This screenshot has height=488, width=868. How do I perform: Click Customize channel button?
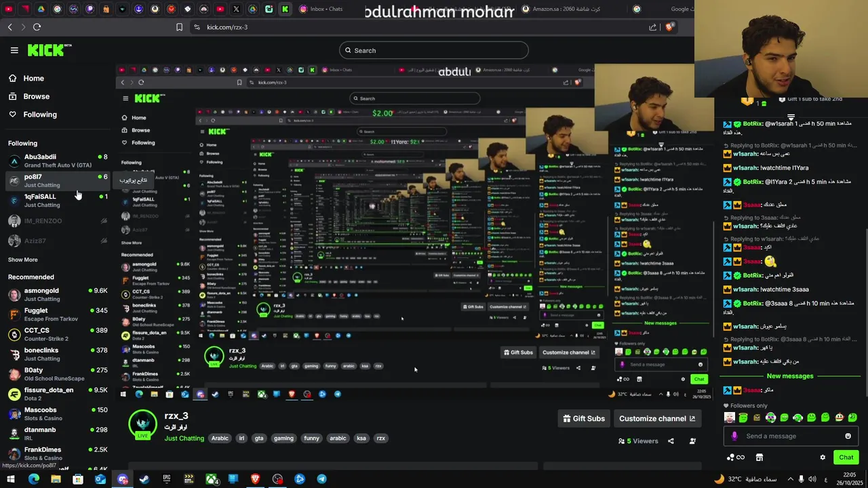tap(657, 418)
